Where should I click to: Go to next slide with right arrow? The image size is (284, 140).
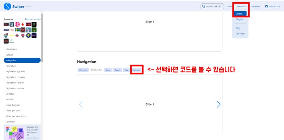point(219,104)
